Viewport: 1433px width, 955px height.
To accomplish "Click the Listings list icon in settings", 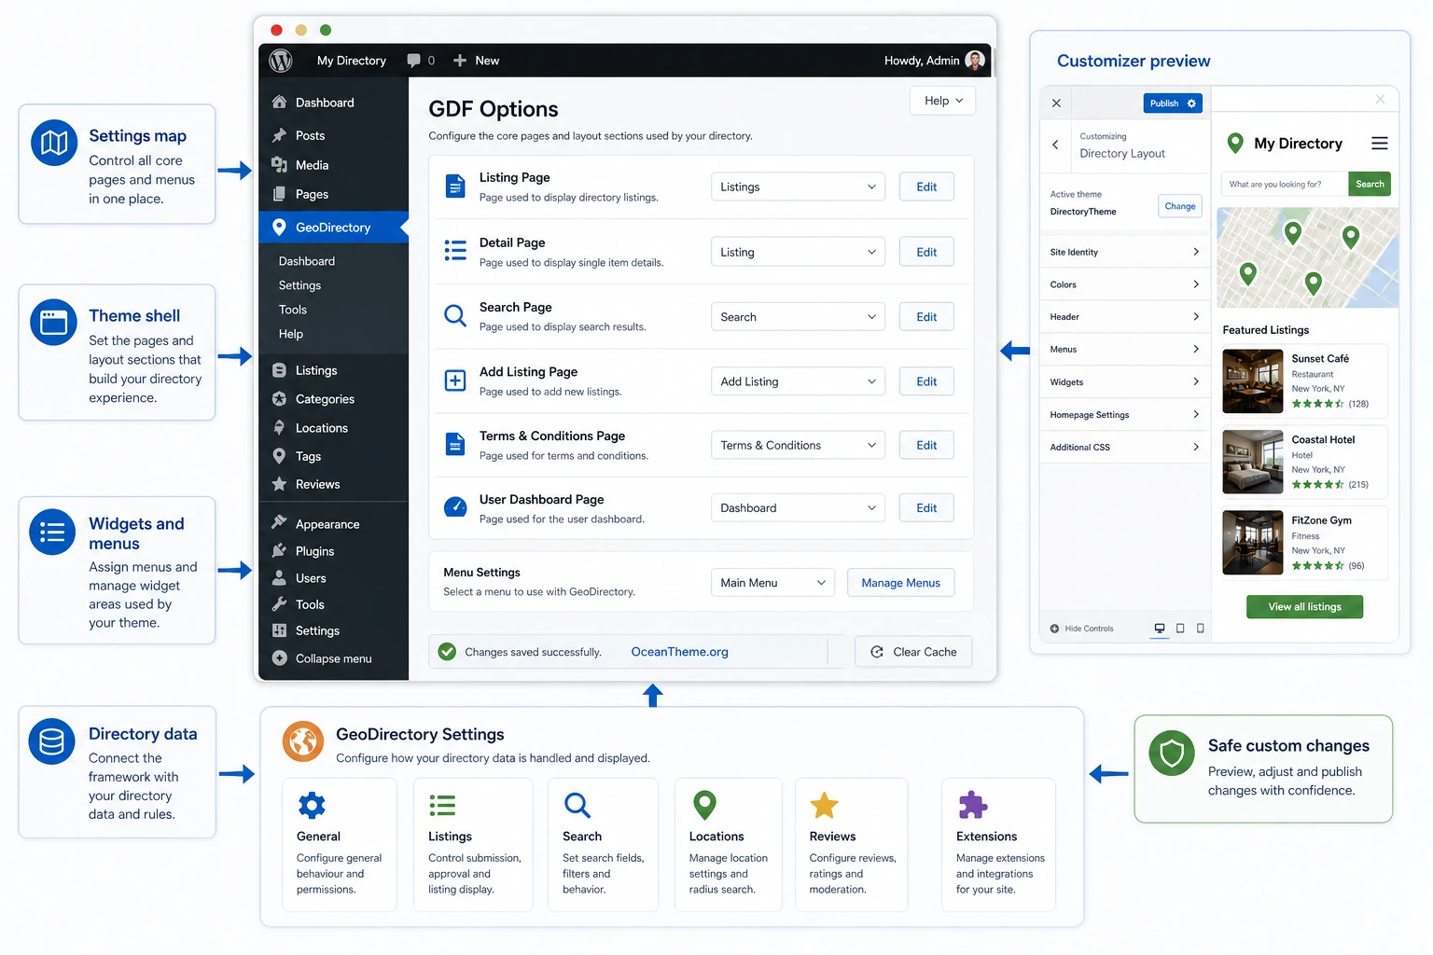I will point(442,805).
